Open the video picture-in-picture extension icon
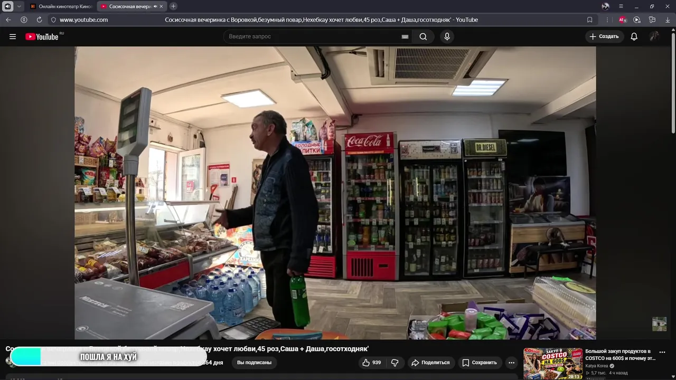 [x=637, y=20]
